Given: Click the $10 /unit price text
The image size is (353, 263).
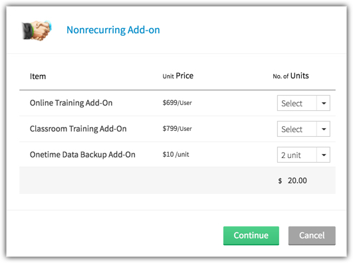Looking at the screenshot, I should [176, 154].
